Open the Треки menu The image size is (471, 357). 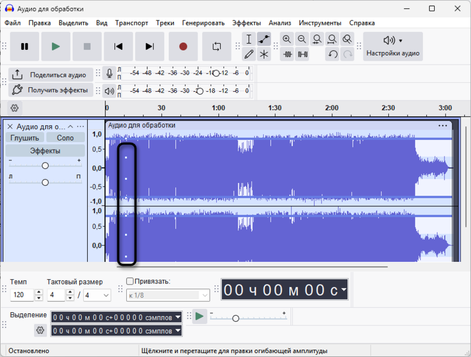point(165,23)
